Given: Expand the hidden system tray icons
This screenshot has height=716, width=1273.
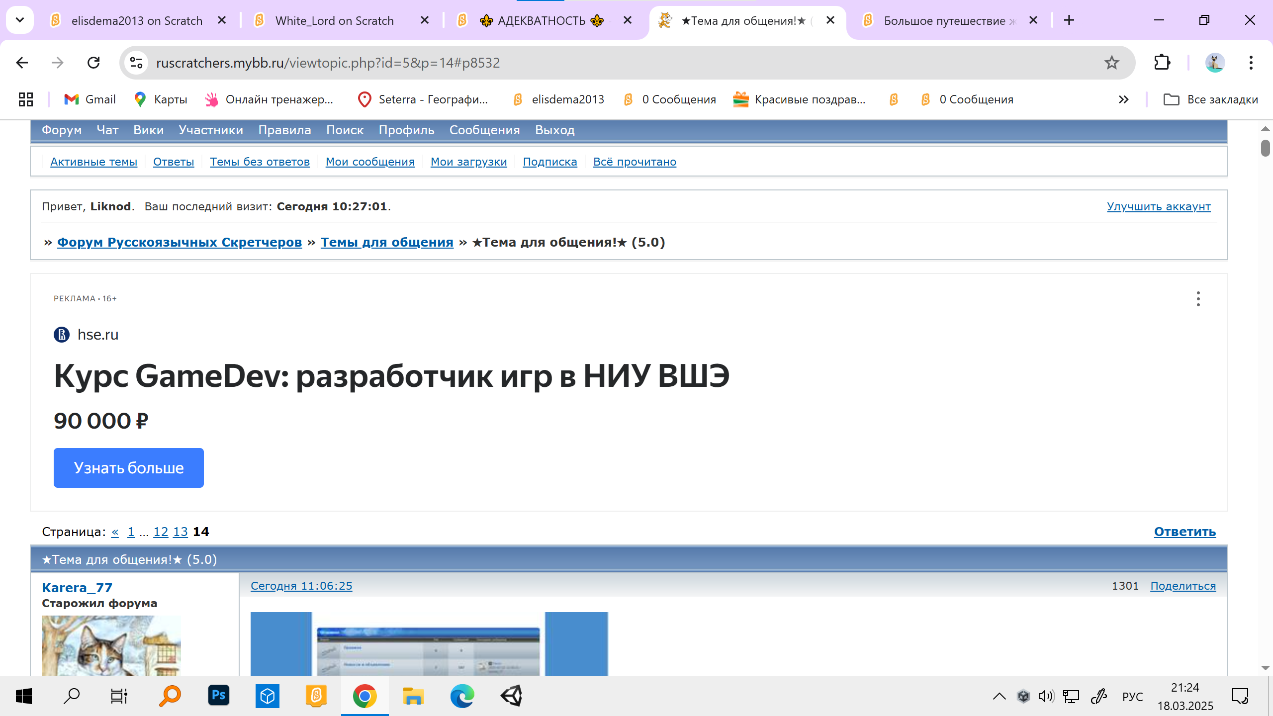Looking at the screenshot, I should 999,696.
